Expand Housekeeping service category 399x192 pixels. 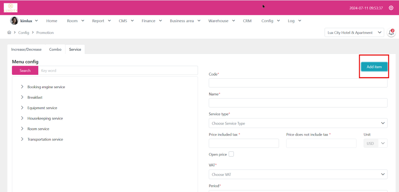tap(22, 118)
